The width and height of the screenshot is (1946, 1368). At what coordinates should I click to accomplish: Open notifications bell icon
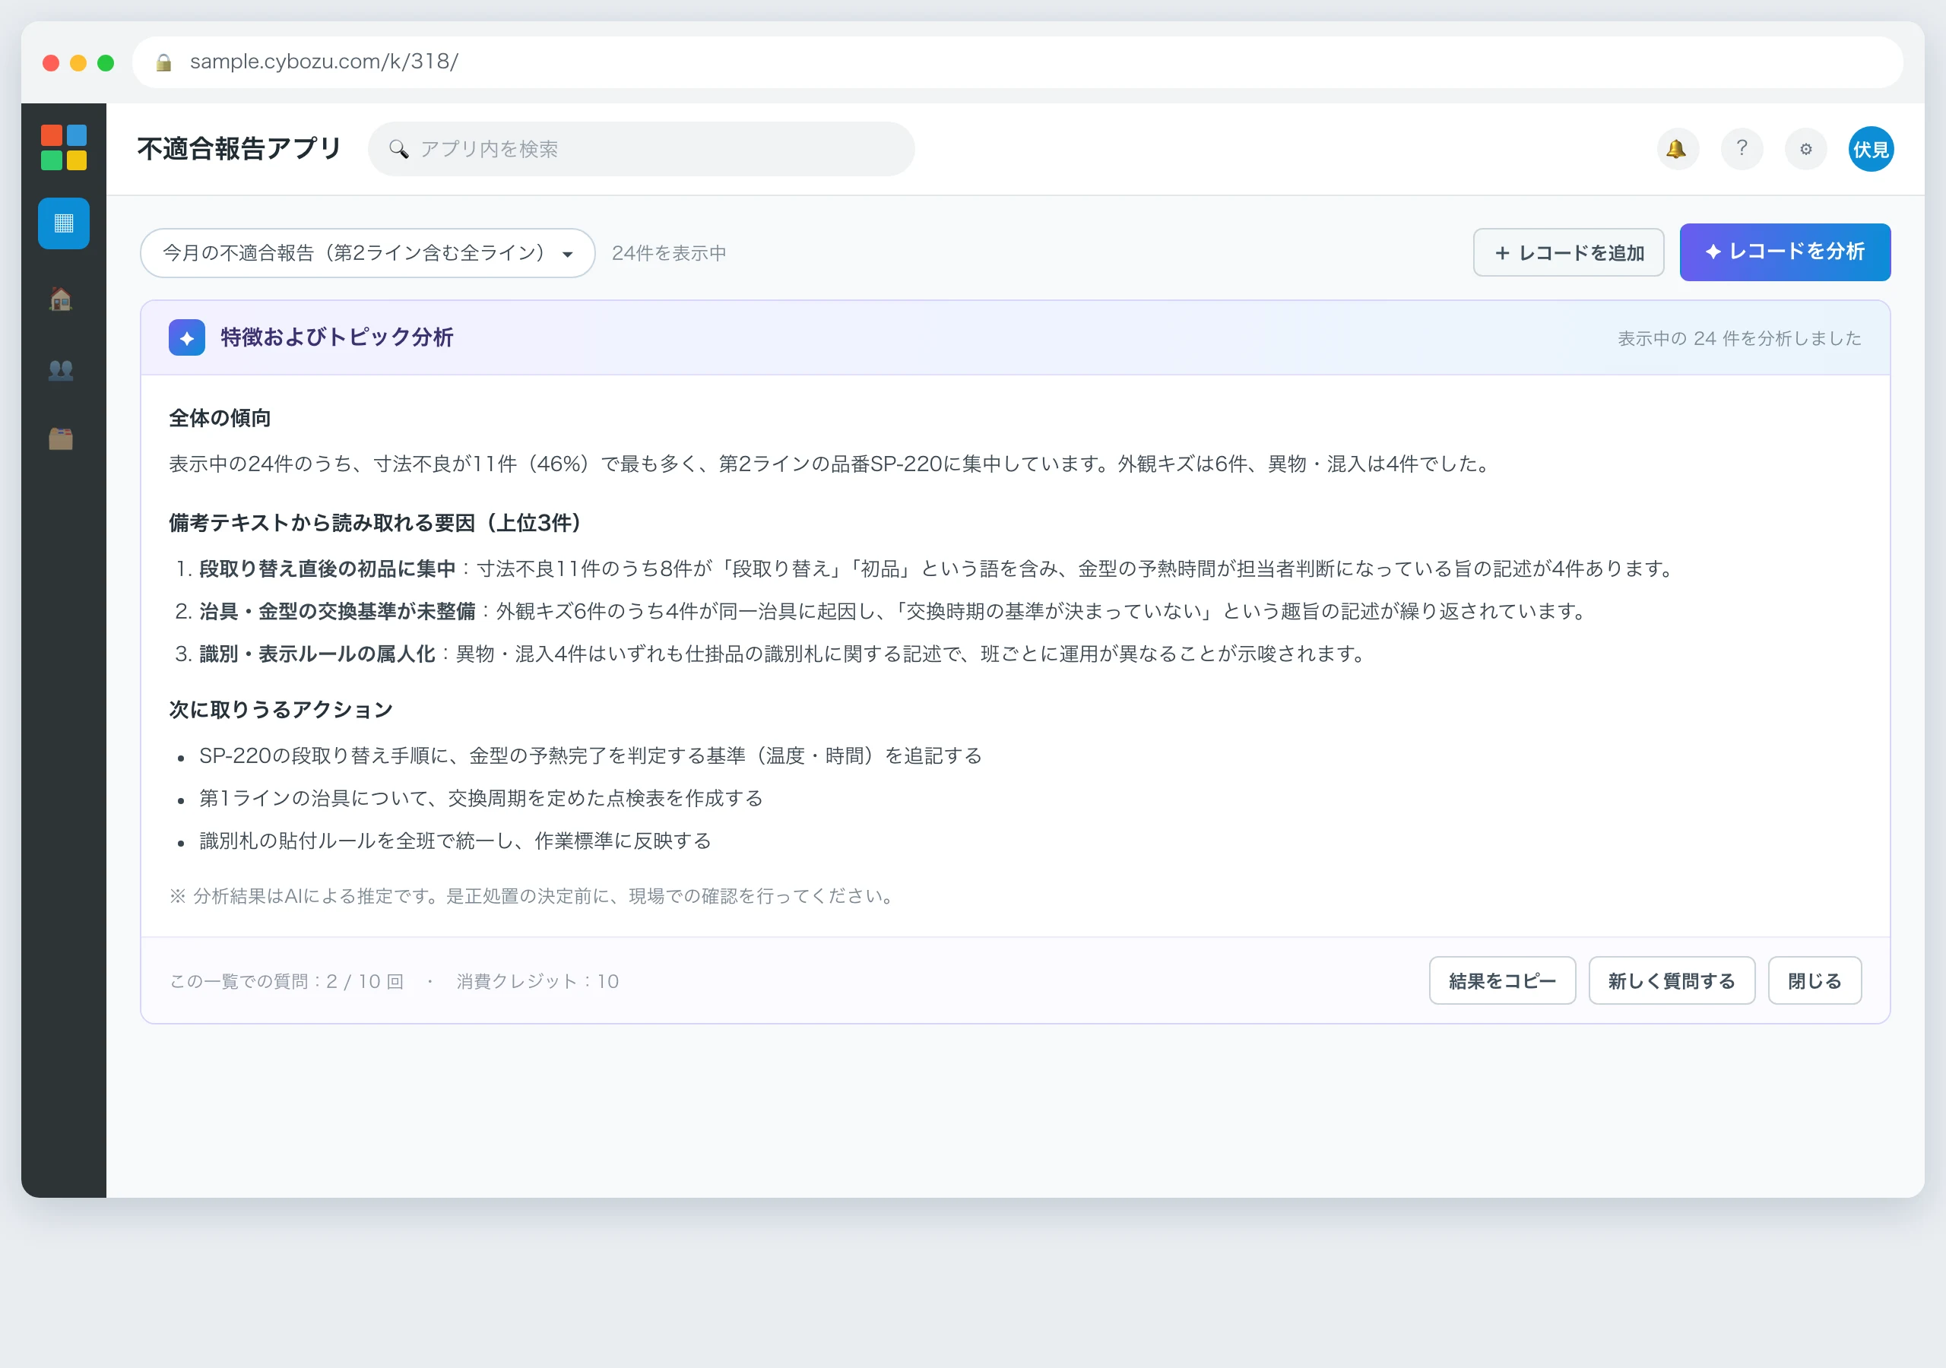[1678, 148]
